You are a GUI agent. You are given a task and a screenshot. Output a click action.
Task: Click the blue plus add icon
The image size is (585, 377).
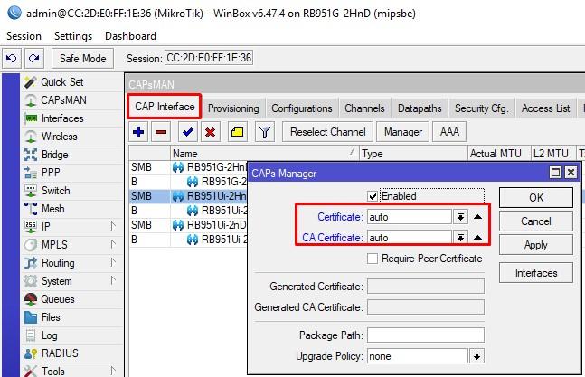pos(138,132)
